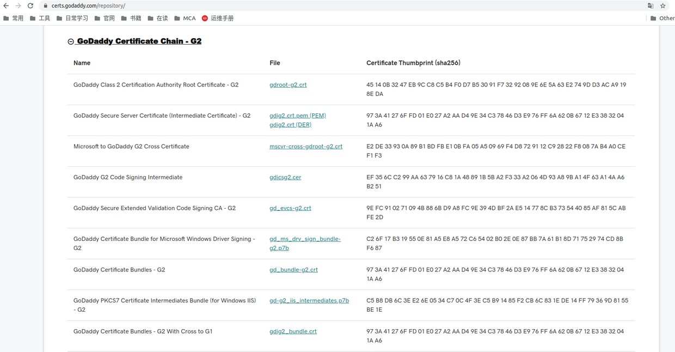Viewport: 675px width, 352px height.
Task: Open the 日常学习 bookmarks folder
Action: (x=72, y=18)
